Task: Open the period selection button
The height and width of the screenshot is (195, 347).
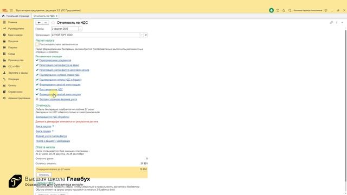Action: tap(80, 29)
